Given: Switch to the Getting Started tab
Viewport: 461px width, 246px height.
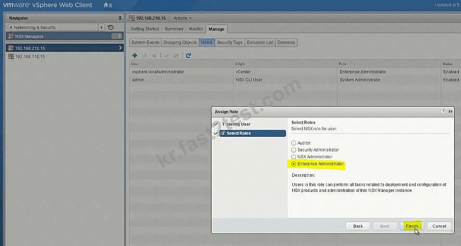Looking at the screenshot, I should point(145,29).
